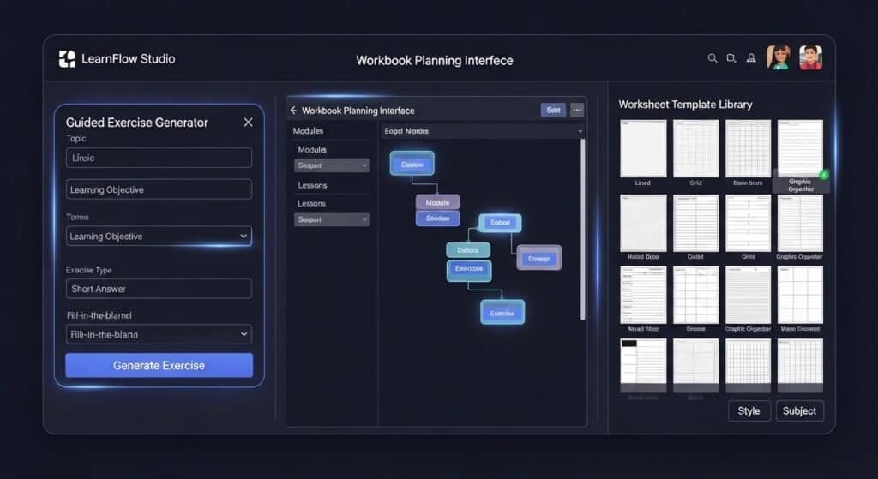The height and width of the screenshot is (479, 878).
Task: Select the bottom Exercise node
Action: pos(502,312)
